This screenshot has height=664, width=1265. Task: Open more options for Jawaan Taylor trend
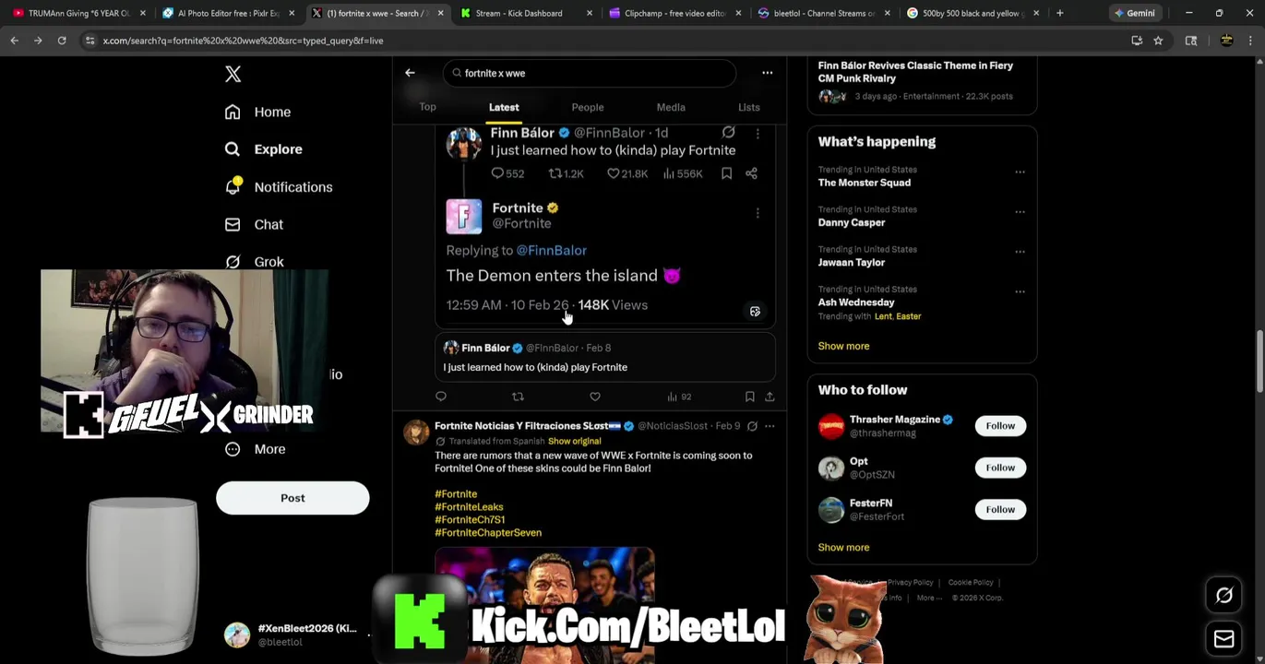(1020, 251)
